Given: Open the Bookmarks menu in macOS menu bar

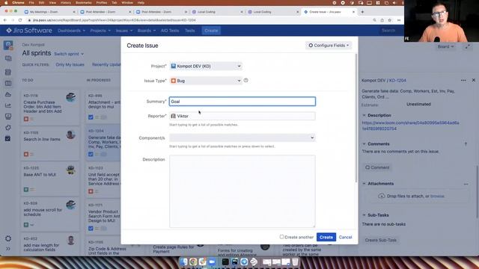Looking at the screenshot, I should click(83, 2).
